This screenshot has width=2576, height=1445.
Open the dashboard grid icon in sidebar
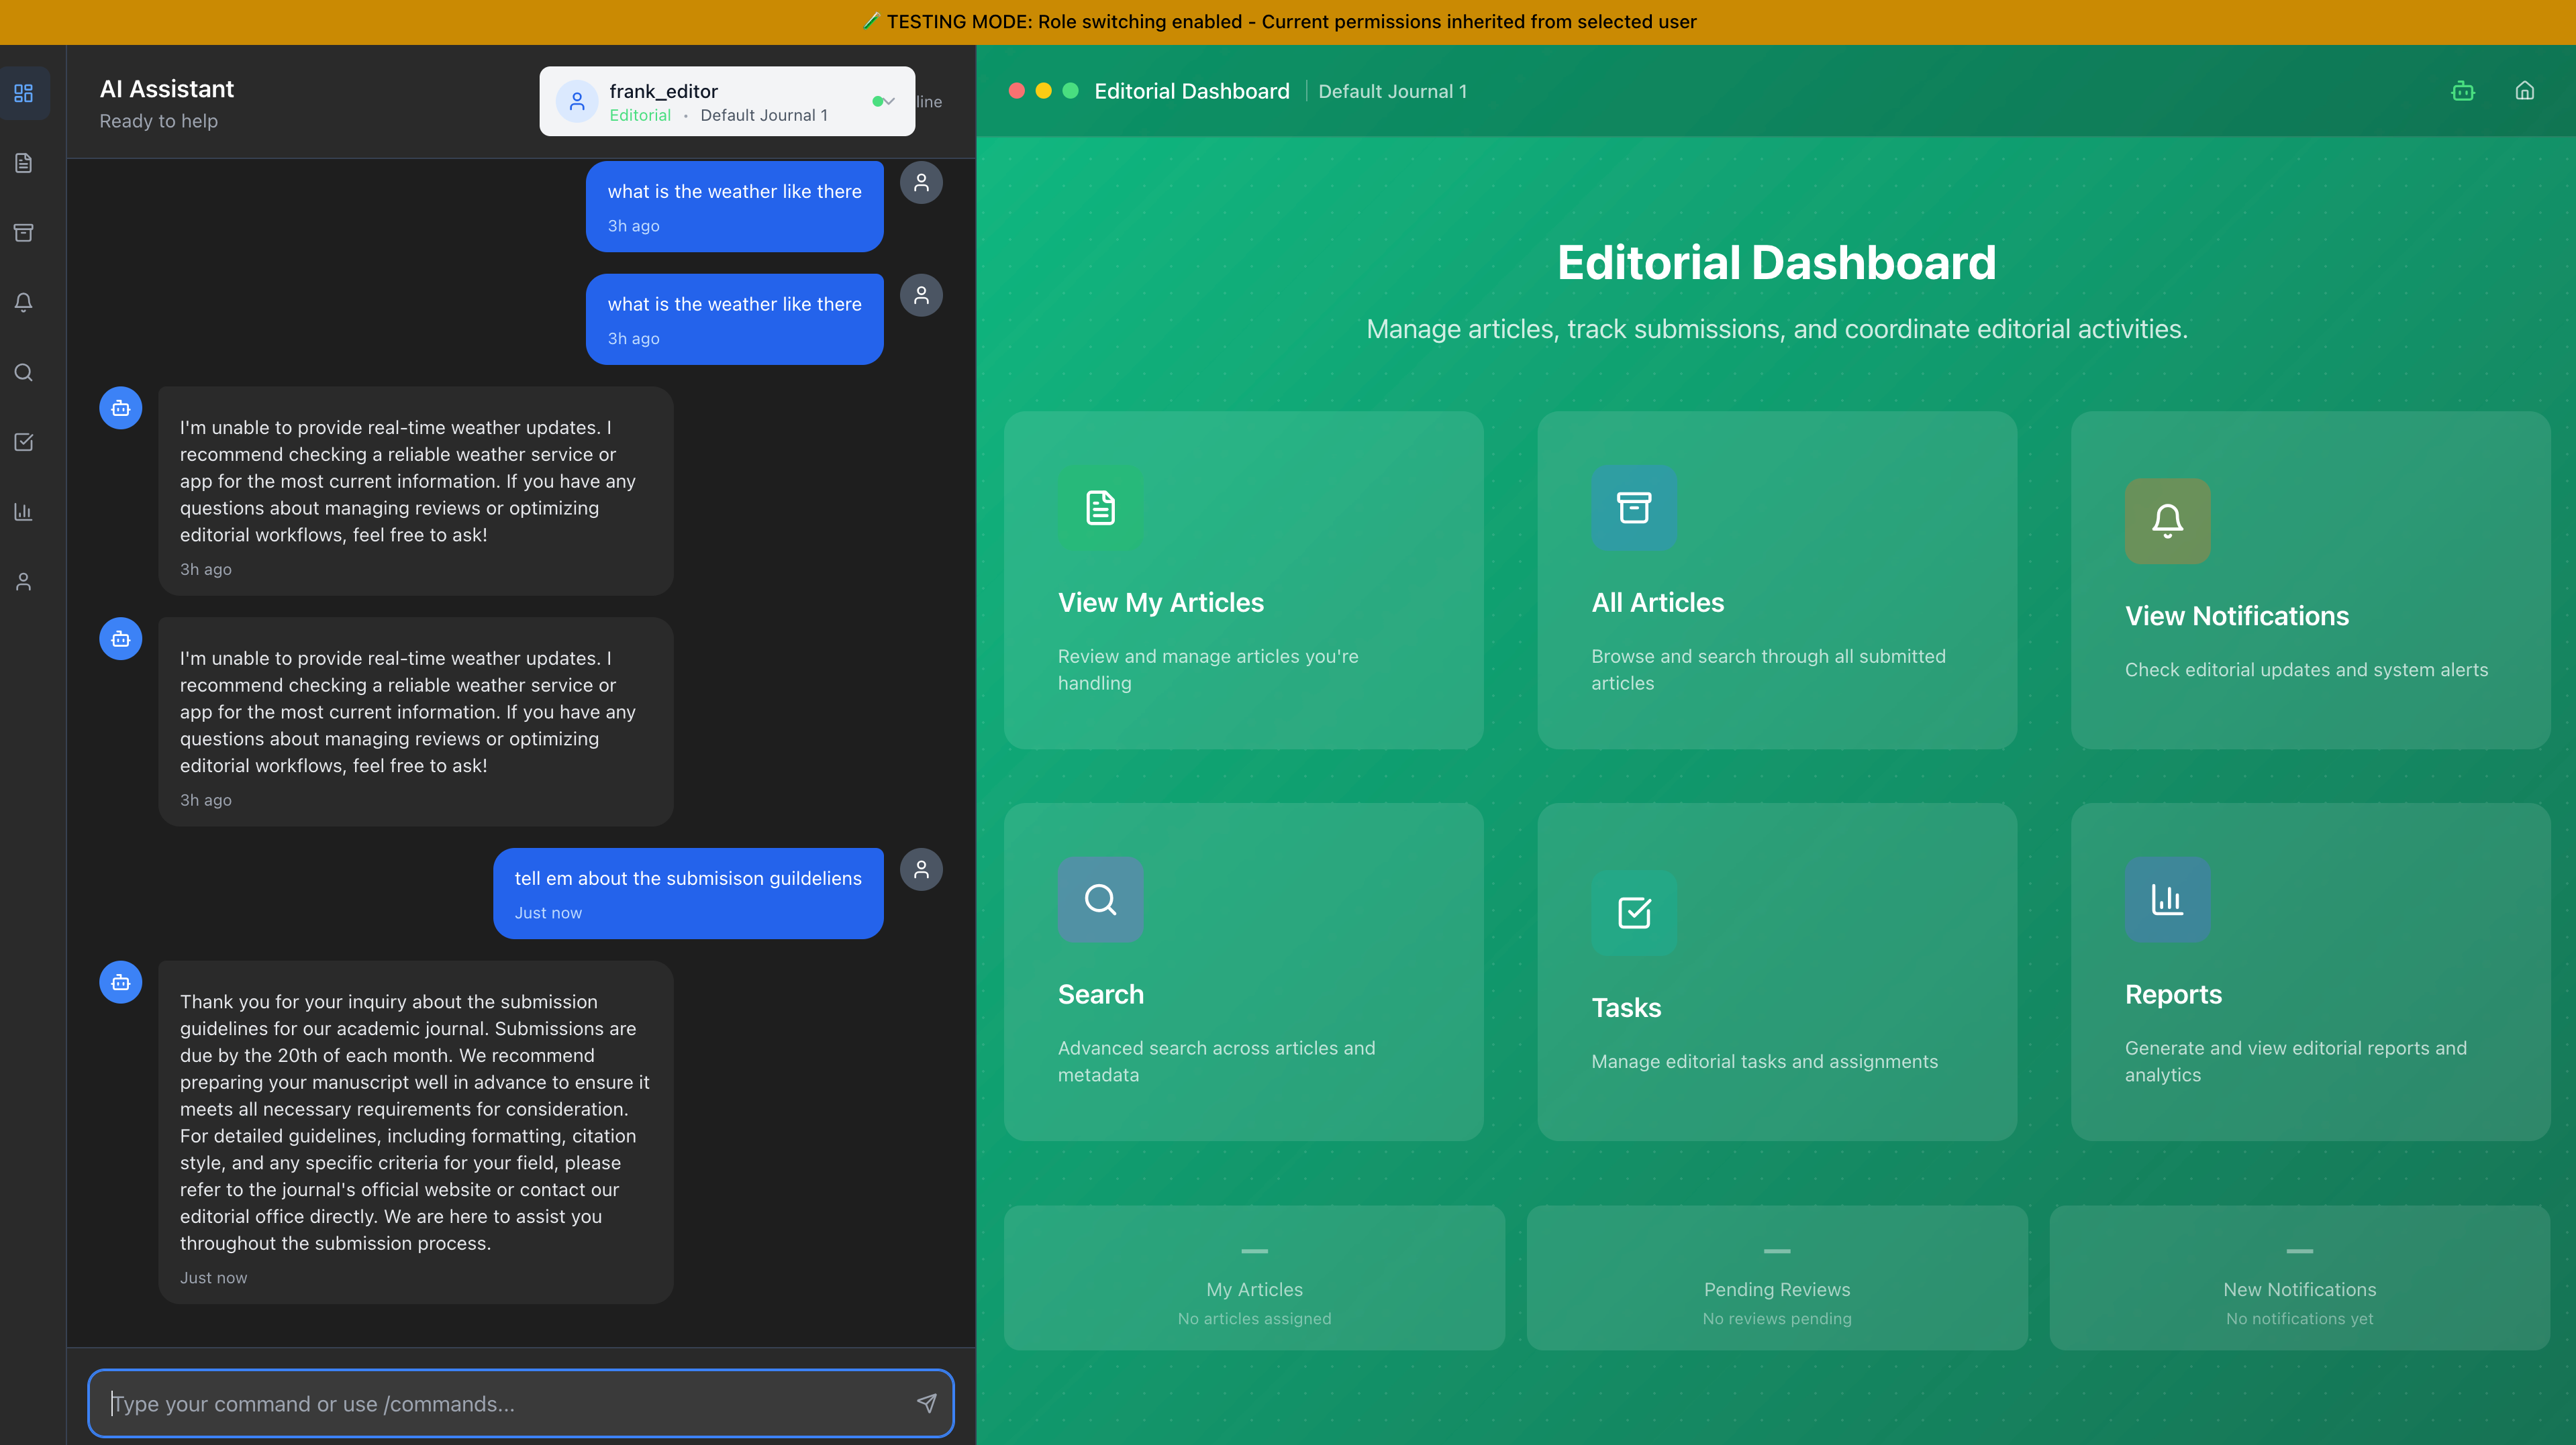click(24, 93)
